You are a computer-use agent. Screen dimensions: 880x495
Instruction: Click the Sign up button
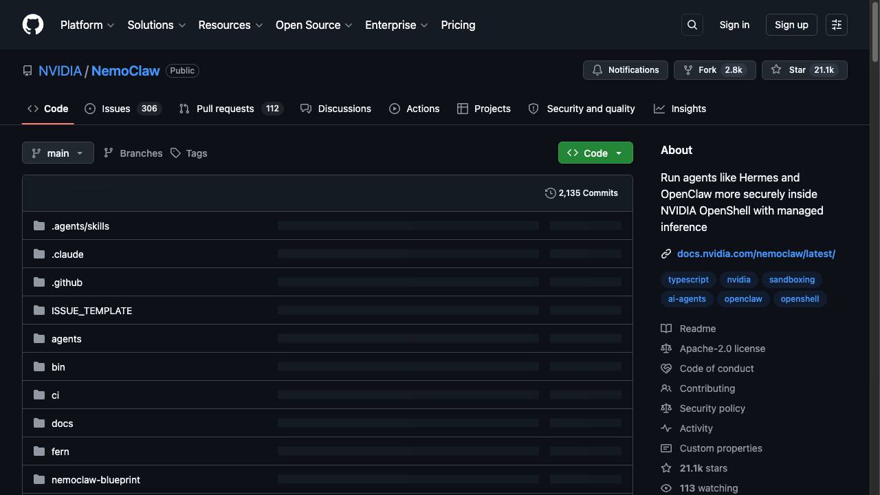coord(791,25)
